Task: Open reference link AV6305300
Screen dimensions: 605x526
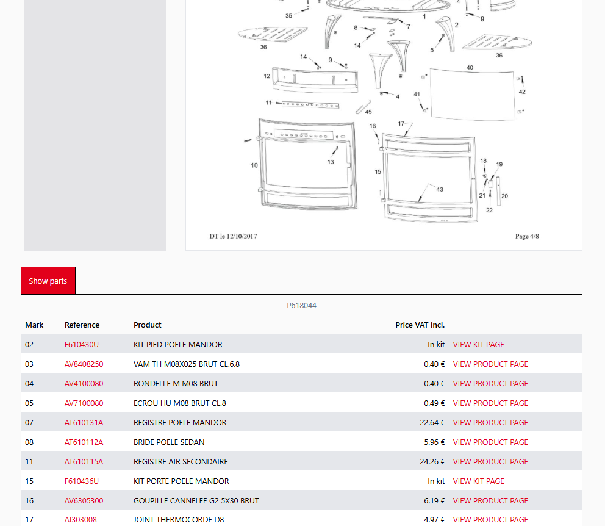Action: [x=84, y=500]
